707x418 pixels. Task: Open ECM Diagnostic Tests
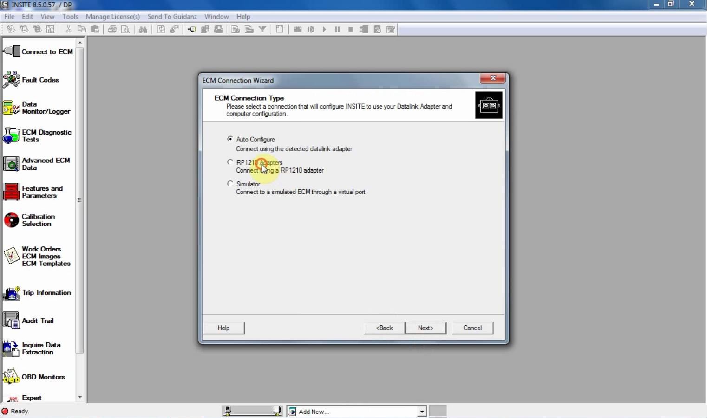click(38, 136)
